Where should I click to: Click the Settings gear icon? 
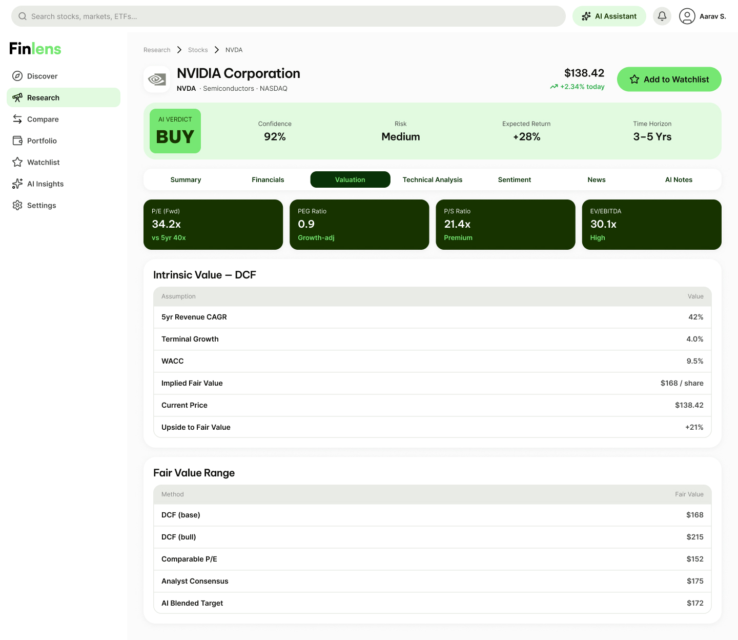click(x=17, y=205)
